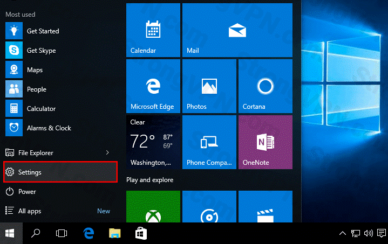Open the Washington weather tile

[x=153, y=142]
